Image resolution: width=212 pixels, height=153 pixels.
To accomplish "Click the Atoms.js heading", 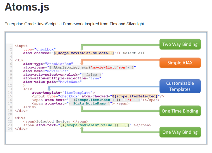I will (x=27, y=7).
